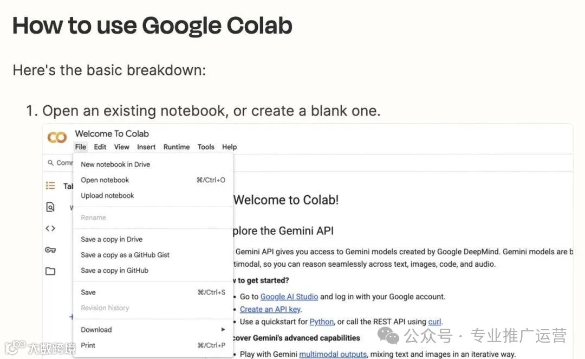Expand the Download submenu arrow
Screen dimensions: 585x359
click(x=223, y=330)
